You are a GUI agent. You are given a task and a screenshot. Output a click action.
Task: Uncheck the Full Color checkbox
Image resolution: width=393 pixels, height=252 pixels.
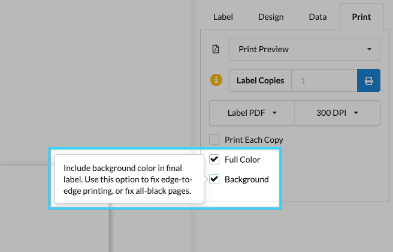[214, 160]
